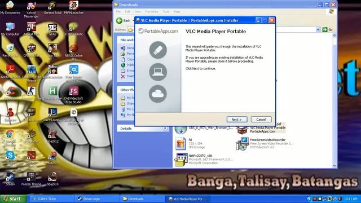
Task: Open the gta_sa desktop shortcut
Action: click(x=52, y=51)
